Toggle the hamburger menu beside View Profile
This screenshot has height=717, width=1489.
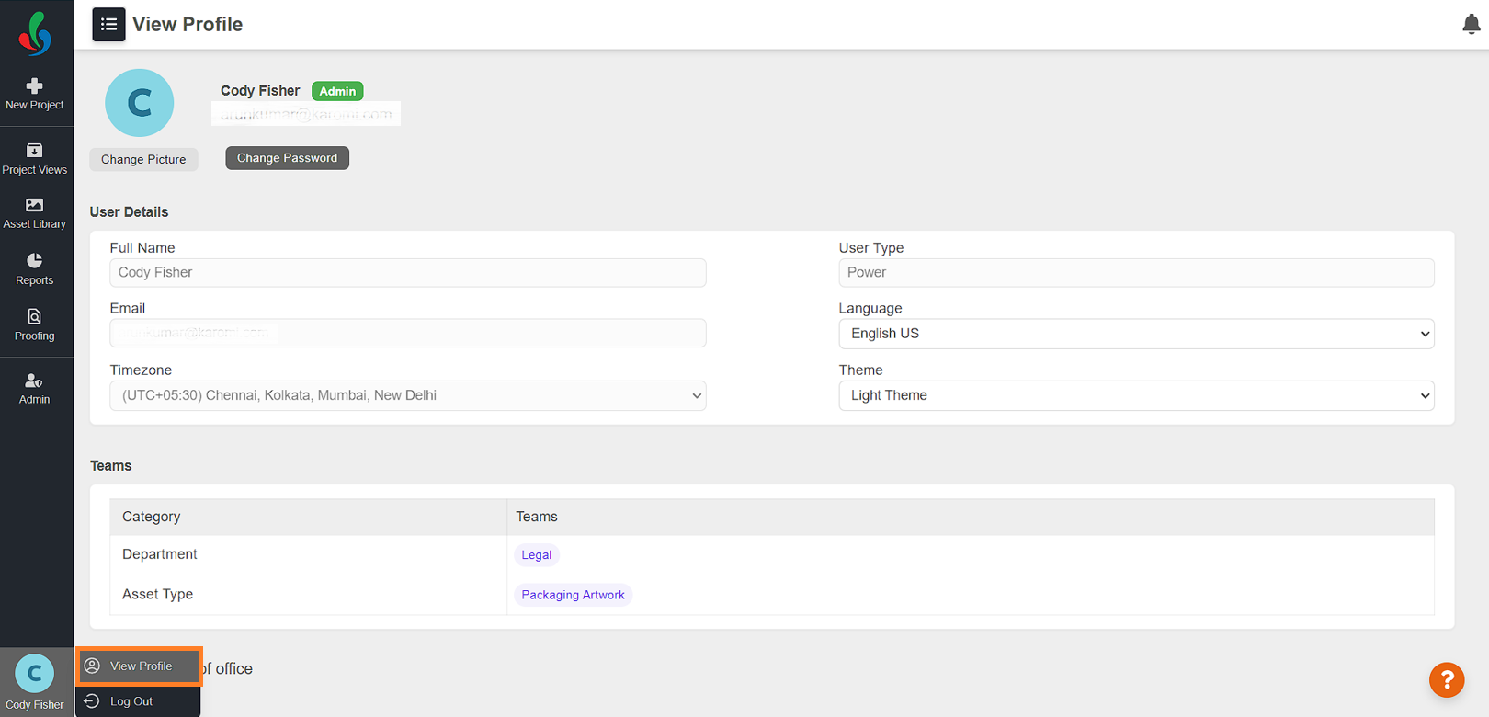(108, 25)
